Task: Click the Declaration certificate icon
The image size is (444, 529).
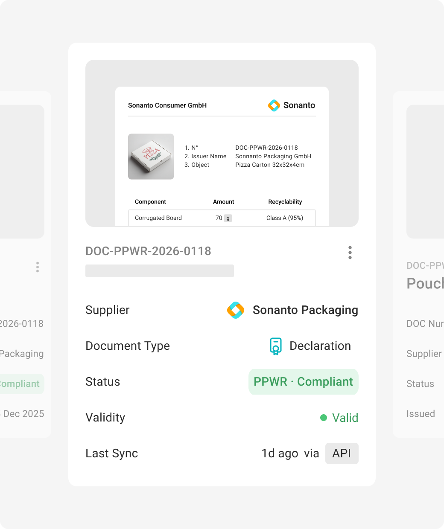Action: point(276,346)
